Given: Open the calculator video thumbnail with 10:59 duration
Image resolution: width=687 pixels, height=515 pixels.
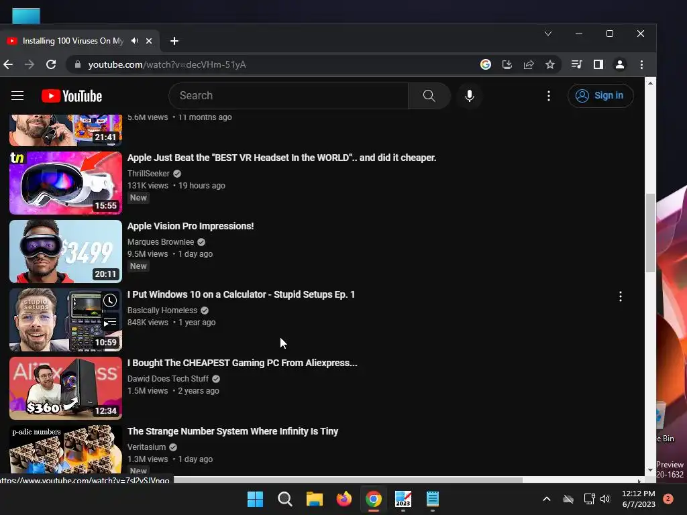Looking at the screenshot, I should point(66,320).
